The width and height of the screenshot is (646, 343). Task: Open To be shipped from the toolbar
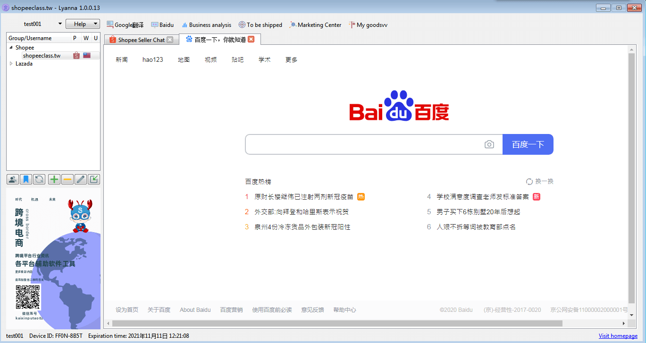(x=260, y=25)
